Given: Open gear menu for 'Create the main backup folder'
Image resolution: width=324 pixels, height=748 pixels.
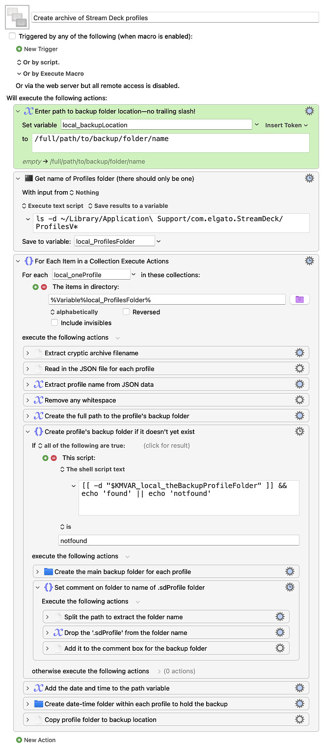Looking at the screenshot, I should pyautogui.click(x=290, y=572).
